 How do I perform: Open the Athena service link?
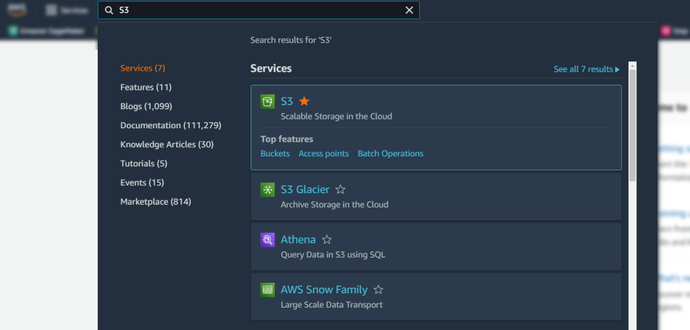[x=298, y=239]
